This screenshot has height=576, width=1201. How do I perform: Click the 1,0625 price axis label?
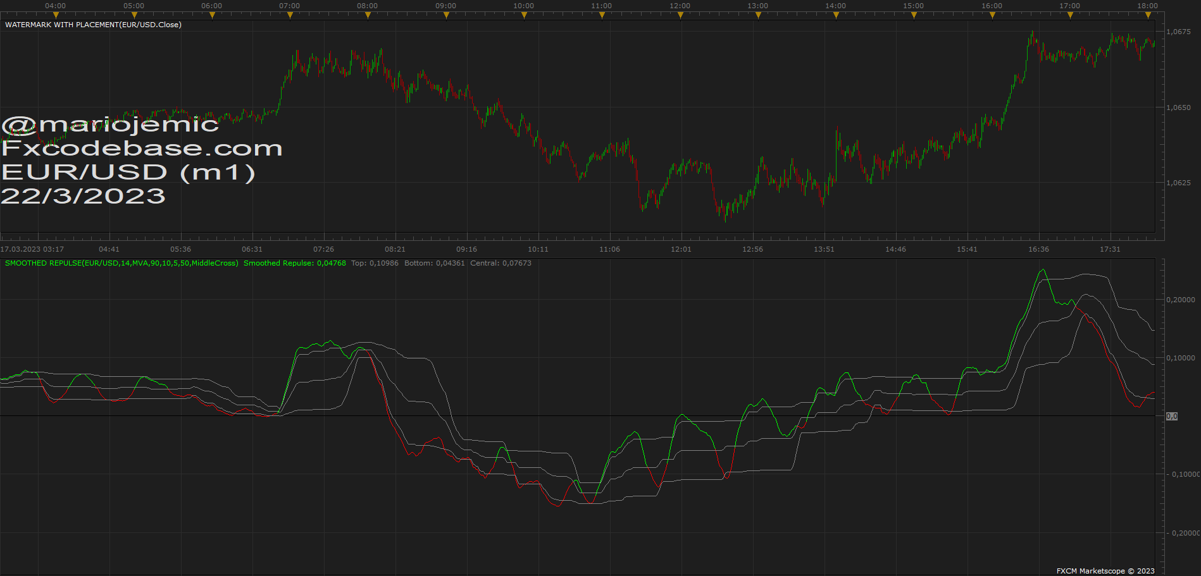1178,183
